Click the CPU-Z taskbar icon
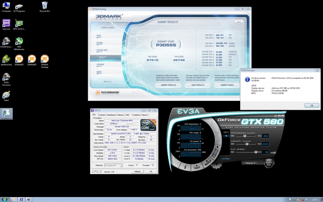 coord(21,199)
